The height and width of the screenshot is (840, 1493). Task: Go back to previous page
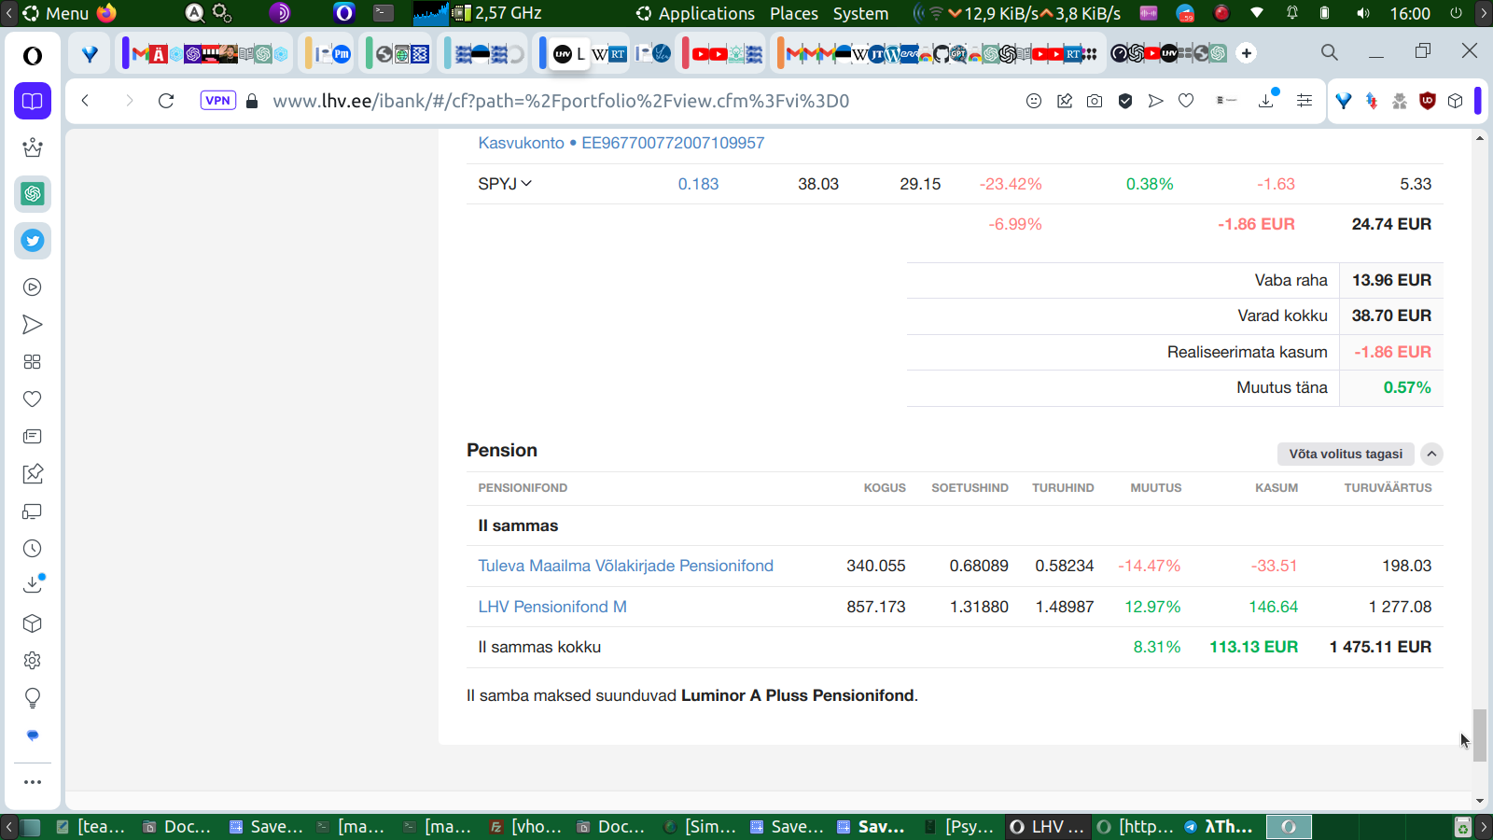[85, 101]
